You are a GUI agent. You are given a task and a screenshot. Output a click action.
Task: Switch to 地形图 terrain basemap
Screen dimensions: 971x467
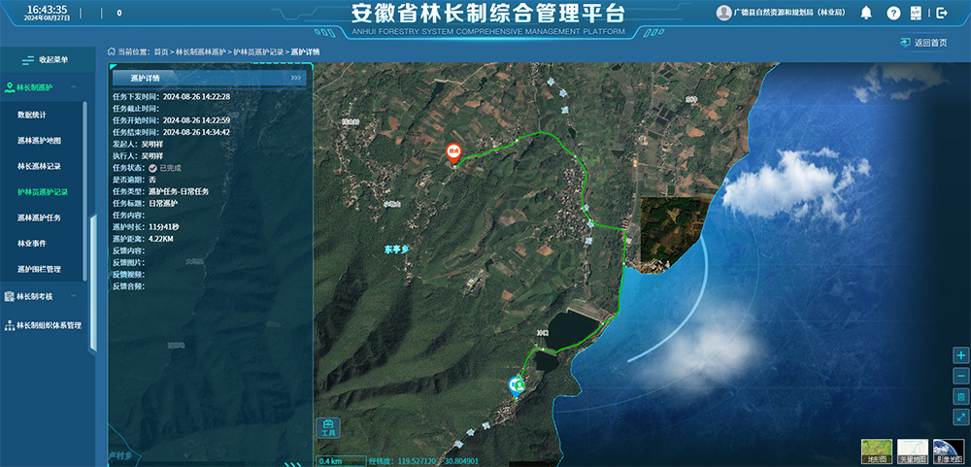pos(876,450)
